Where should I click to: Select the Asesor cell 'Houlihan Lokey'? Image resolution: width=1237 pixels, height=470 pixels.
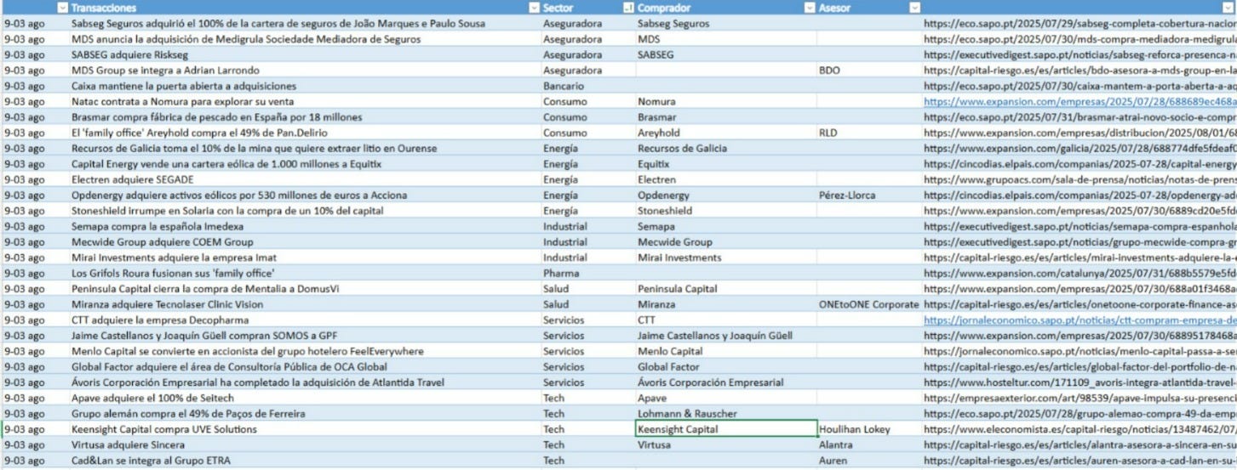869,430
